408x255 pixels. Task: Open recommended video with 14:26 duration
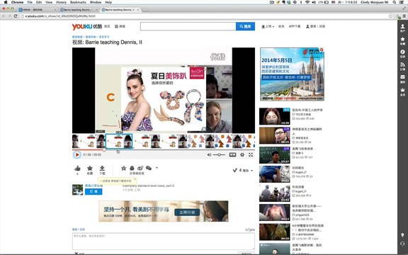(275, 116)
